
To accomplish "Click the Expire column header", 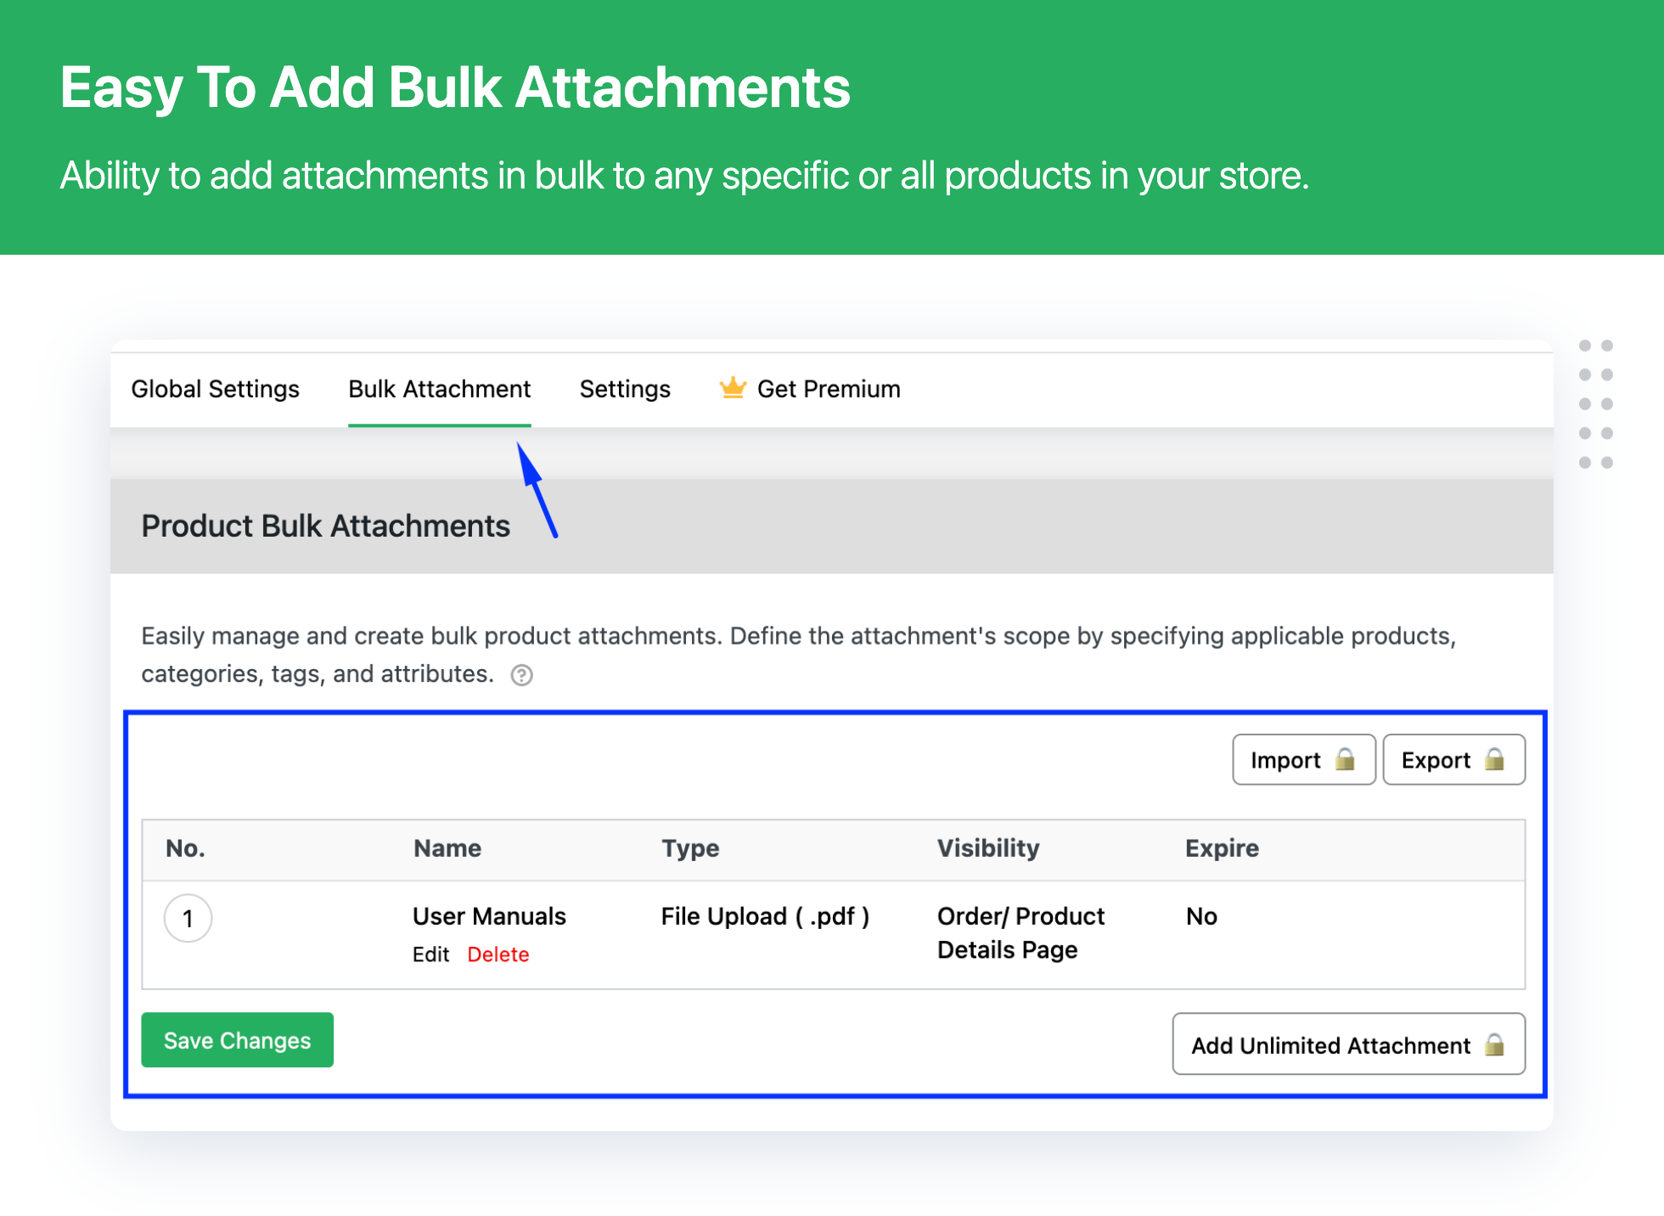I will tap(1222, 848).
